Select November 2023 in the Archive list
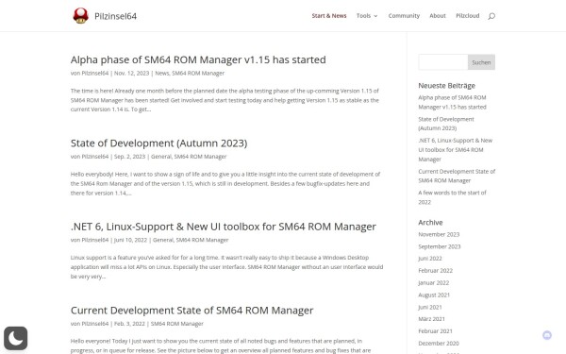 (439, 234)
